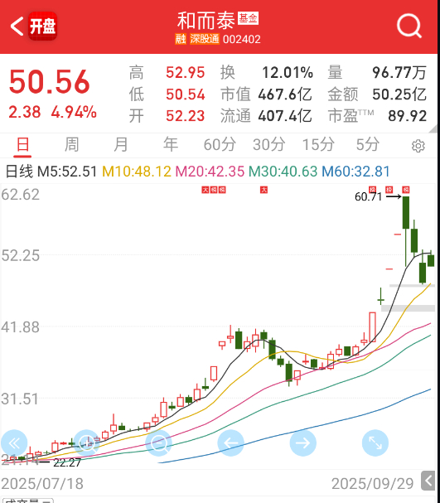Switch to the 月 monthly tab
This screenshot has width=440, height=503.
click(x=121, y=145)
